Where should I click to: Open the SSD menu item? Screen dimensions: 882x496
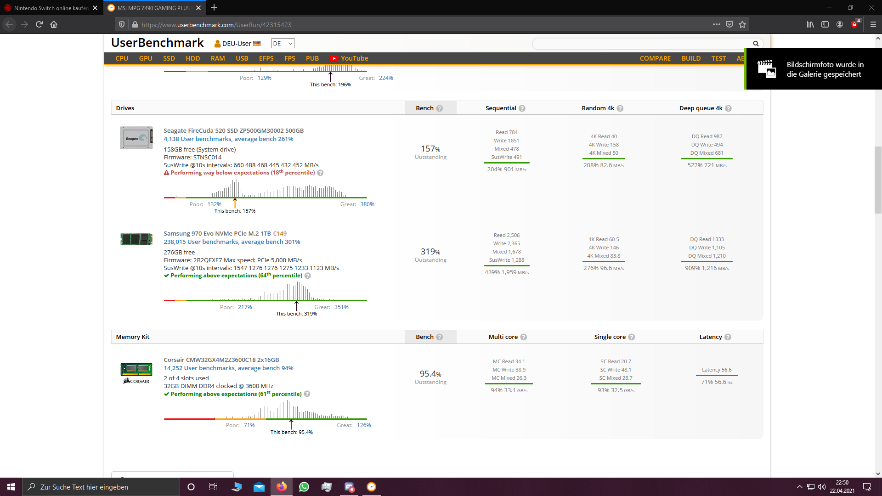tap(169, 58)
